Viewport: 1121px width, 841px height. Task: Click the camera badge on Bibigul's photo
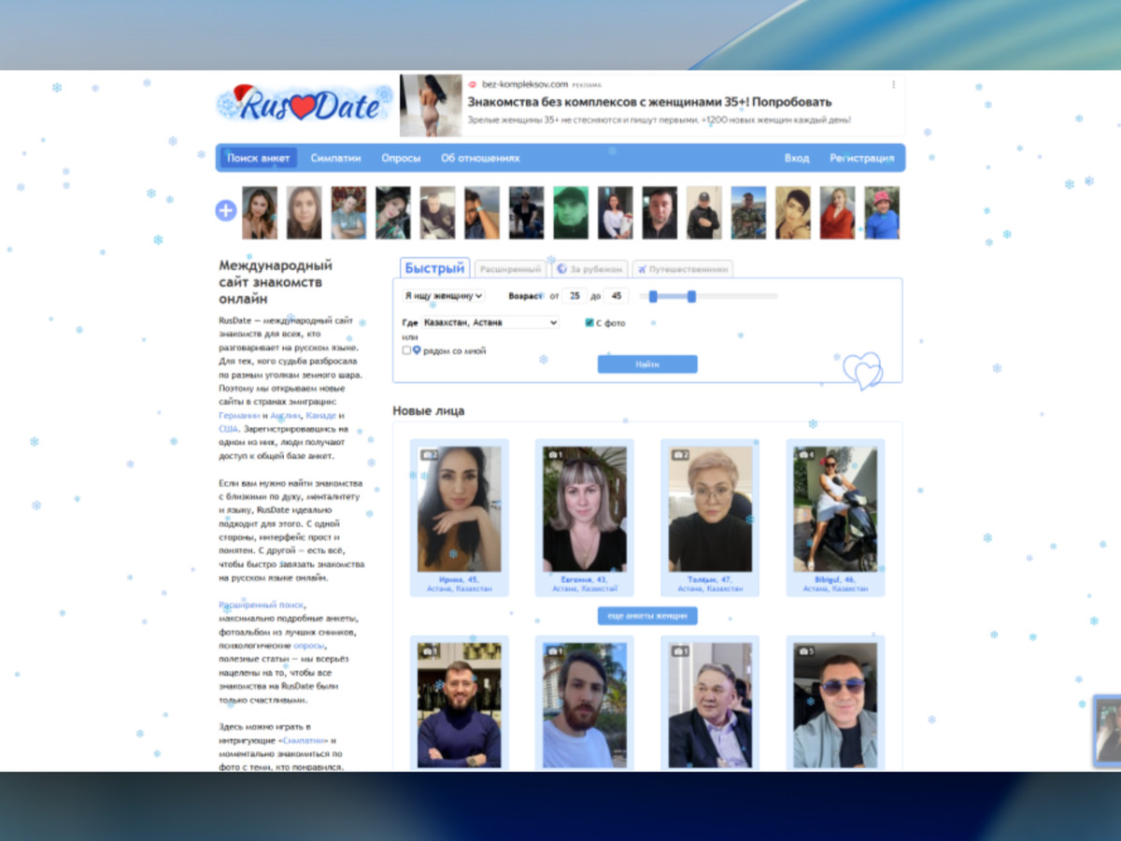click(805, 455)
